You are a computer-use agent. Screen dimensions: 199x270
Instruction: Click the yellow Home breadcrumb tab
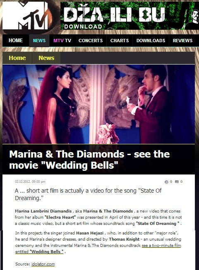pyautogui.click(x=17, y=58)
